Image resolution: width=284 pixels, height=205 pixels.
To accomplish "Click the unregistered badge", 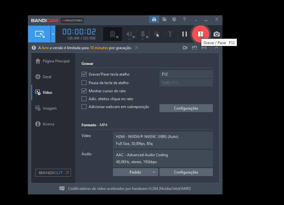I will coord(72,20).
